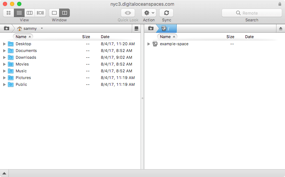Click the Quick Look eye button
The width and height of the screenshot is (285, 177).
pyautogui.click(x=128, y=13)
